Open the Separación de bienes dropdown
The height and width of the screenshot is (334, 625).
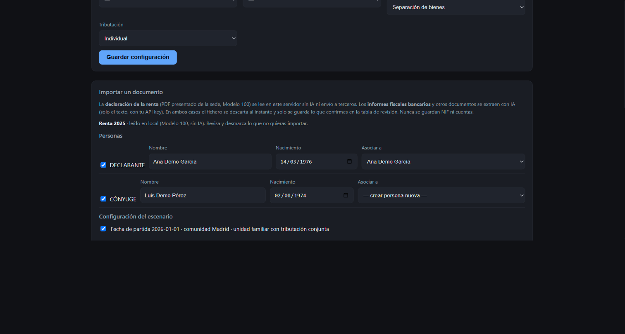click(456, 7)
